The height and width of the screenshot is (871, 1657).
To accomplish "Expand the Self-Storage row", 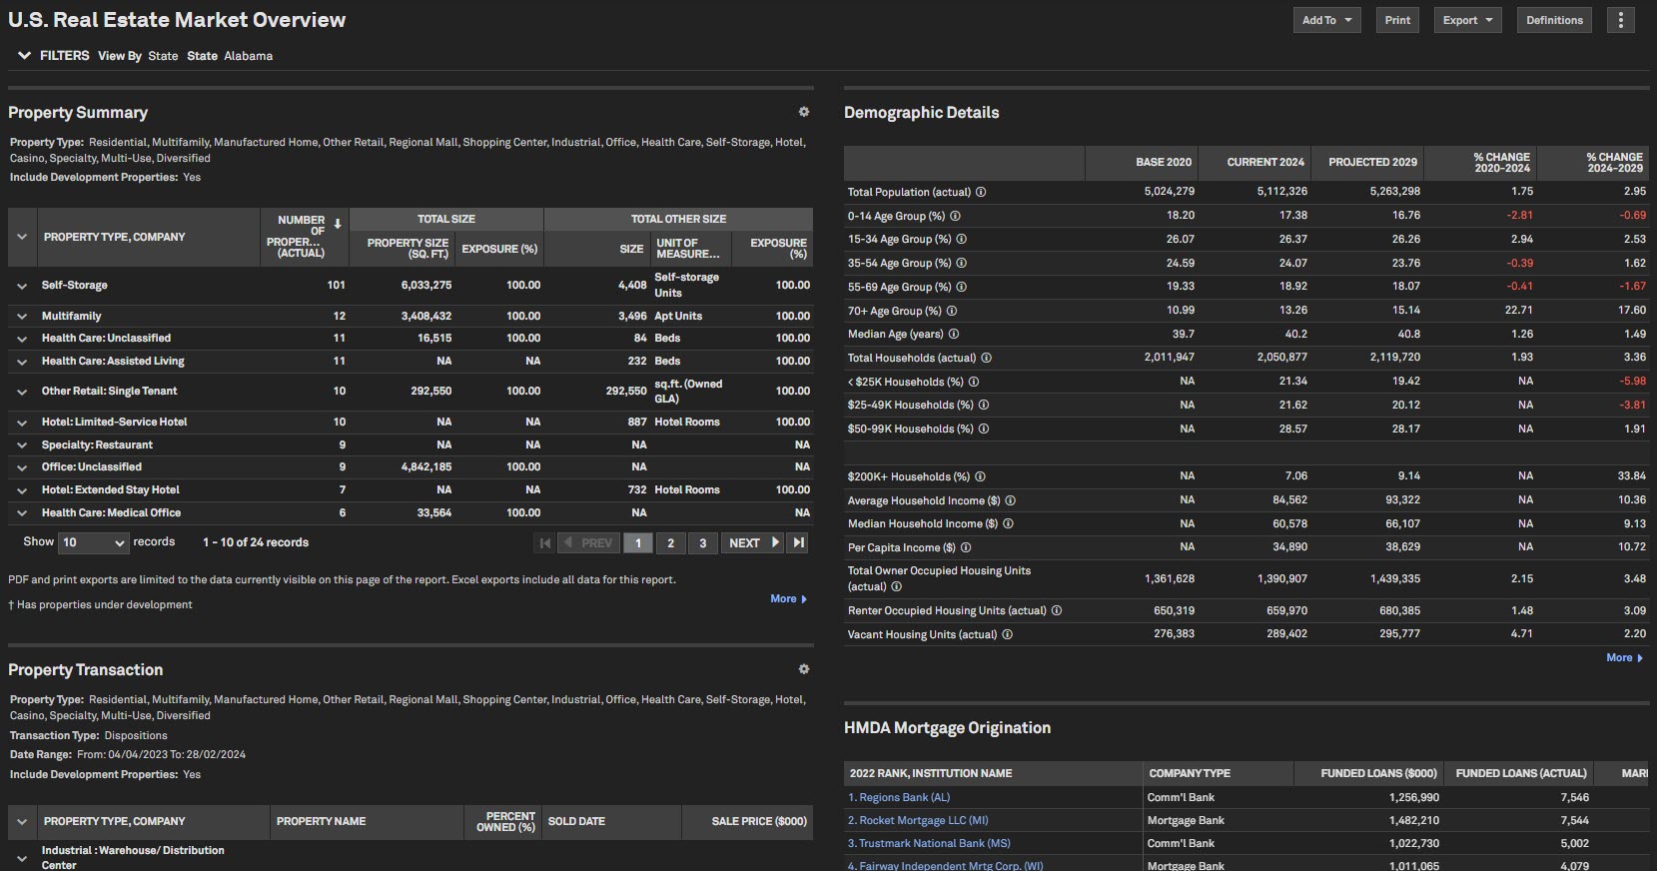I will coord(21,286).
